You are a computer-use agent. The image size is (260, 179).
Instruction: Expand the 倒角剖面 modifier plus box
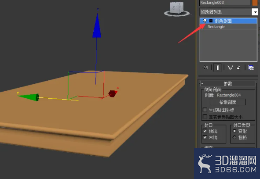211,21
